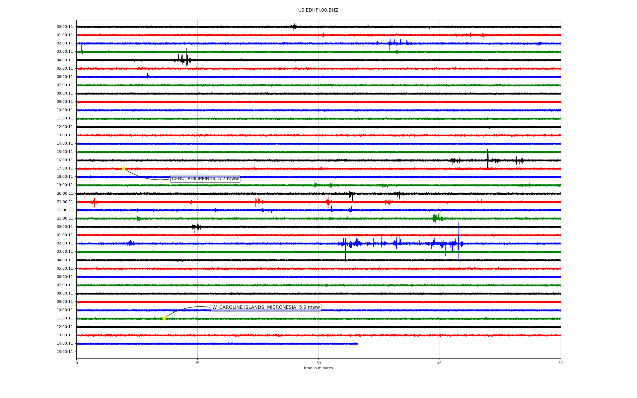Click the CEBU, PHILIPPINES 5.7 mww label
This screenshot has height=398, width=637.
click(205, 179)
